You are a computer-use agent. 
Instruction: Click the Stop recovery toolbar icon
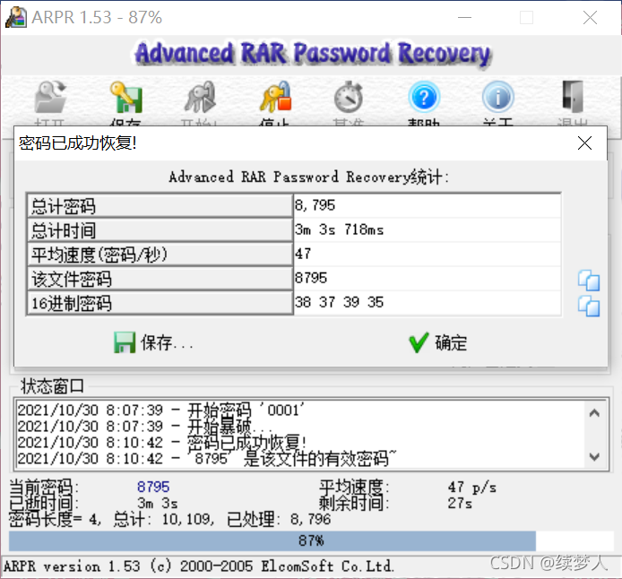click(275, 97)
